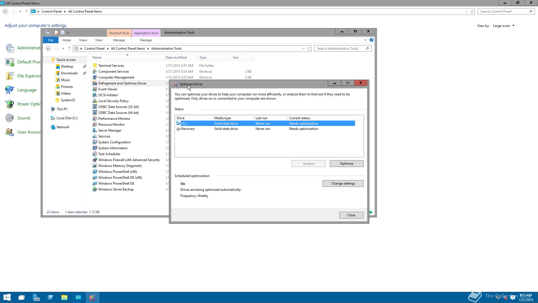538x303 pixels.
Task: Select the Terminal Services folder icon
Action: (x=95, y=66)
